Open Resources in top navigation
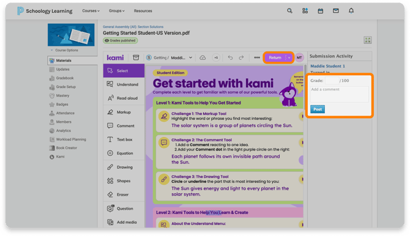 point(143,11)
